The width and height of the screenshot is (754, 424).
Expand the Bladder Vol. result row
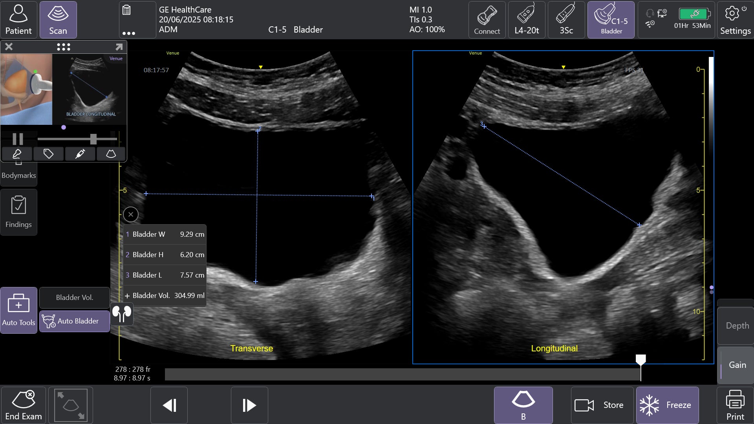click(127, 296)
